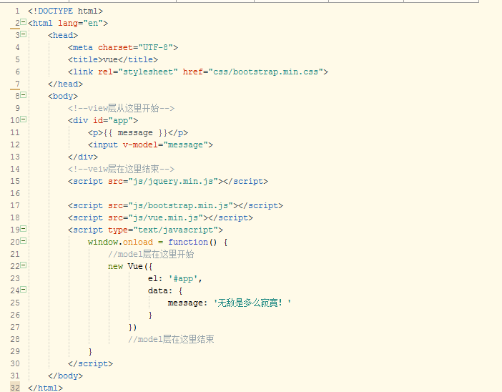Click the js/bootstrap.min.js script source
502x392 pixels.
tap(181, 205)
